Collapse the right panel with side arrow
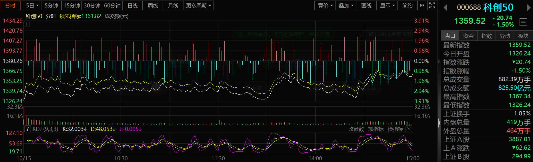Screen dimensions: 533x162 tap(439, 123)
